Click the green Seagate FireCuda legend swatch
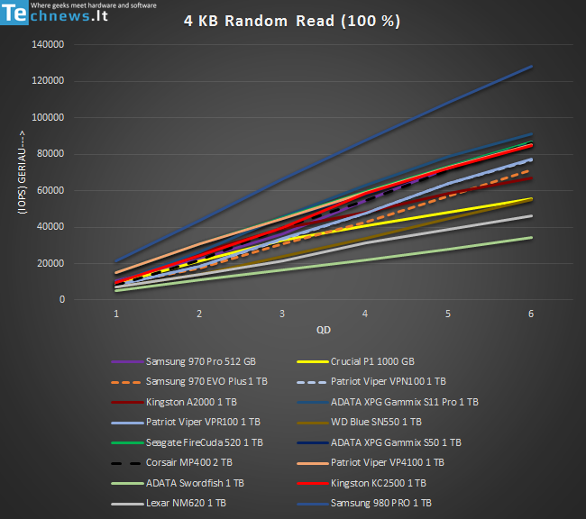This screenshot has width=586, height=519. pos(127,443)
